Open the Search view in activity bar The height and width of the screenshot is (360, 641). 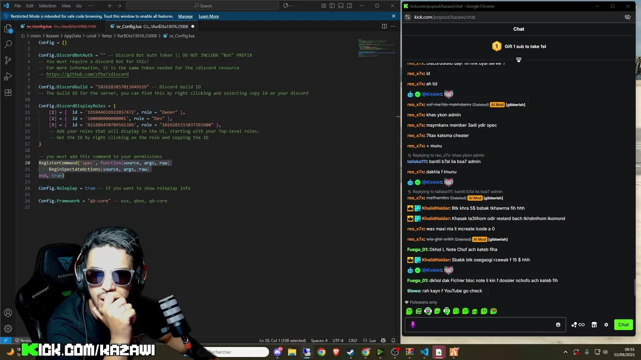8,44
